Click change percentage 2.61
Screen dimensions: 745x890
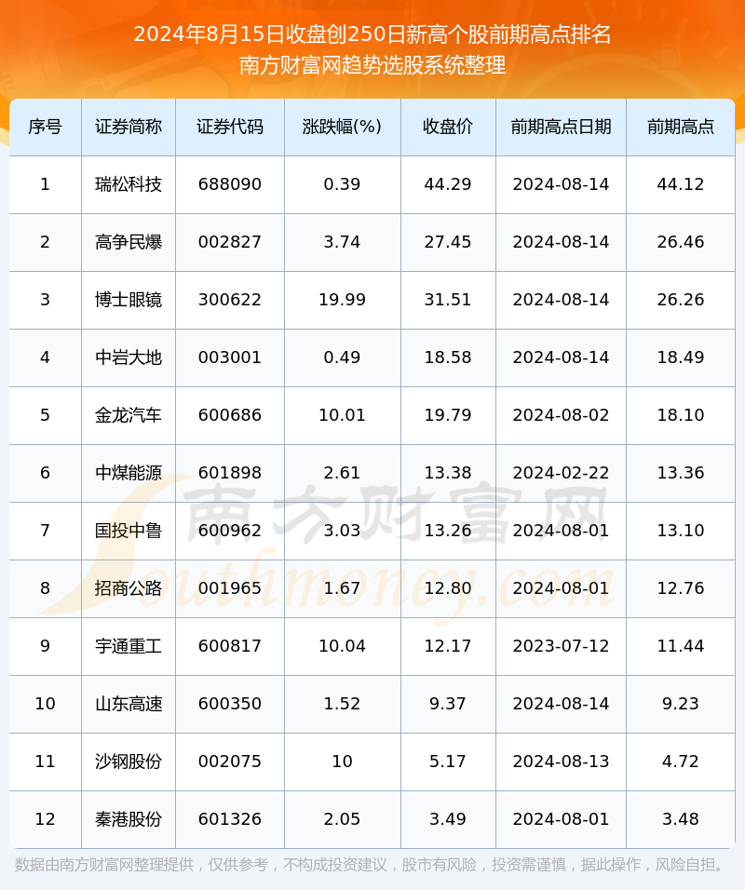coord(342,473)
